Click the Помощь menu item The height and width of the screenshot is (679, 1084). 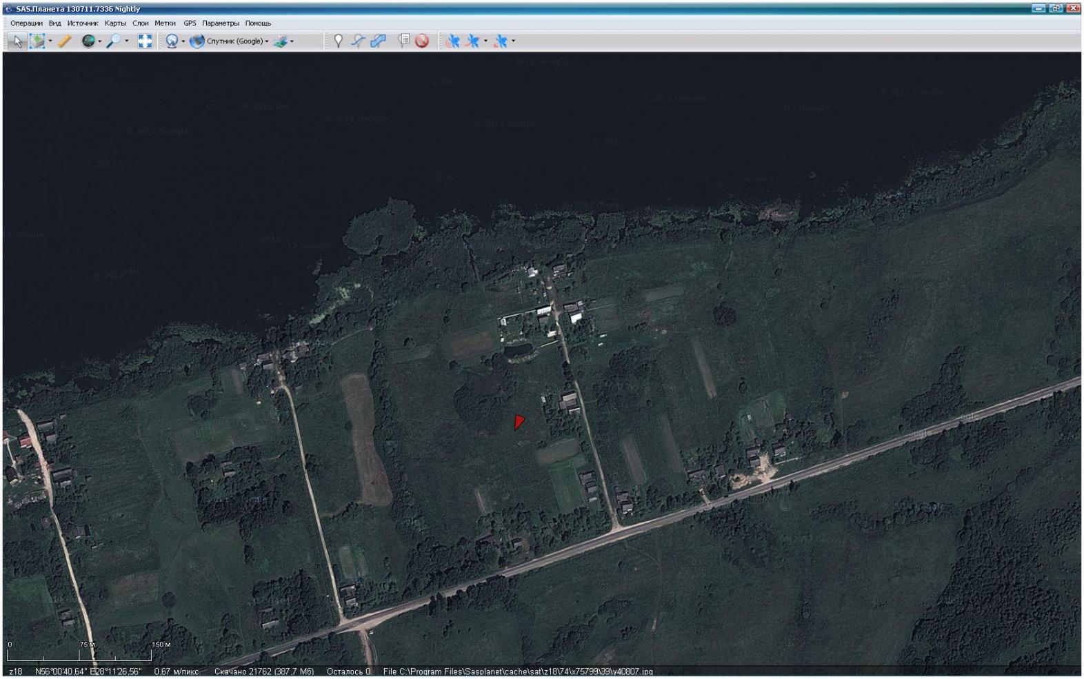(x=258, y=23)
